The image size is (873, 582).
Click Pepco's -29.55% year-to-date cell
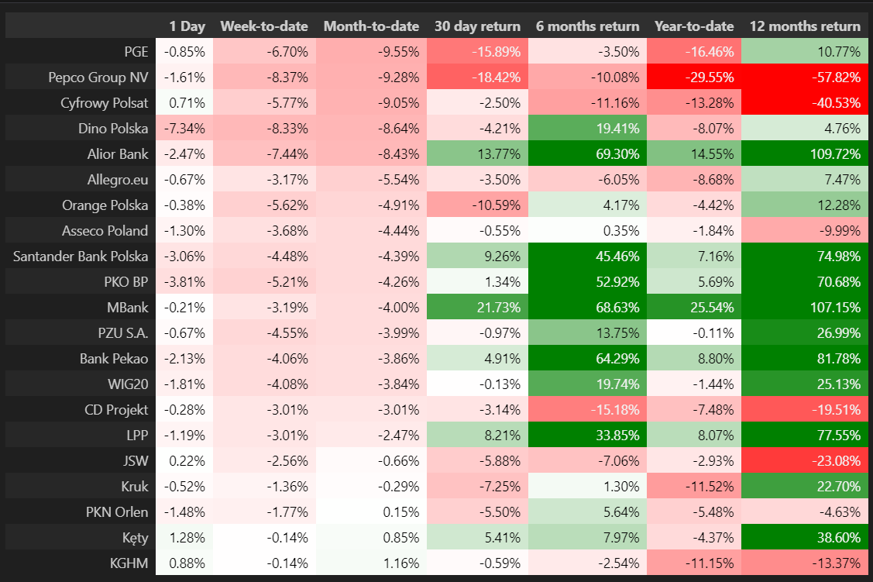coord(694,77)
